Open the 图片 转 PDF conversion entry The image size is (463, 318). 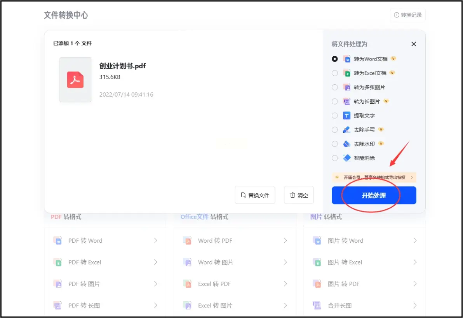[x=364, y=284]
